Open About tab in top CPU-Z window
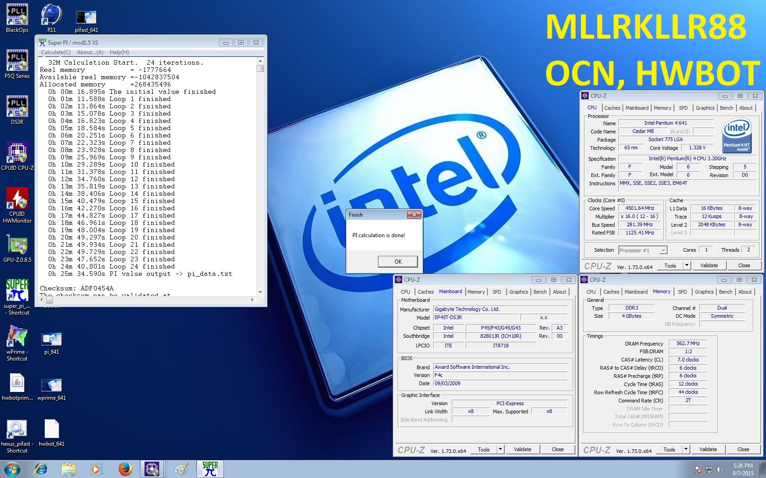 [746, 108]
